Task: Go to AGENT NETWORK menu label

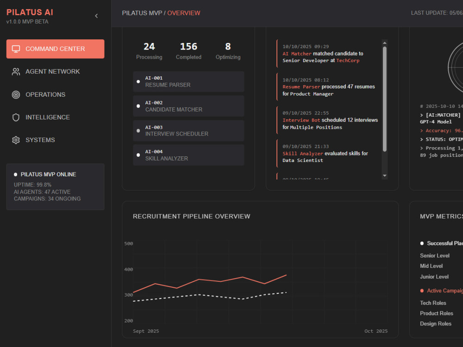Action: click(53, 72)
